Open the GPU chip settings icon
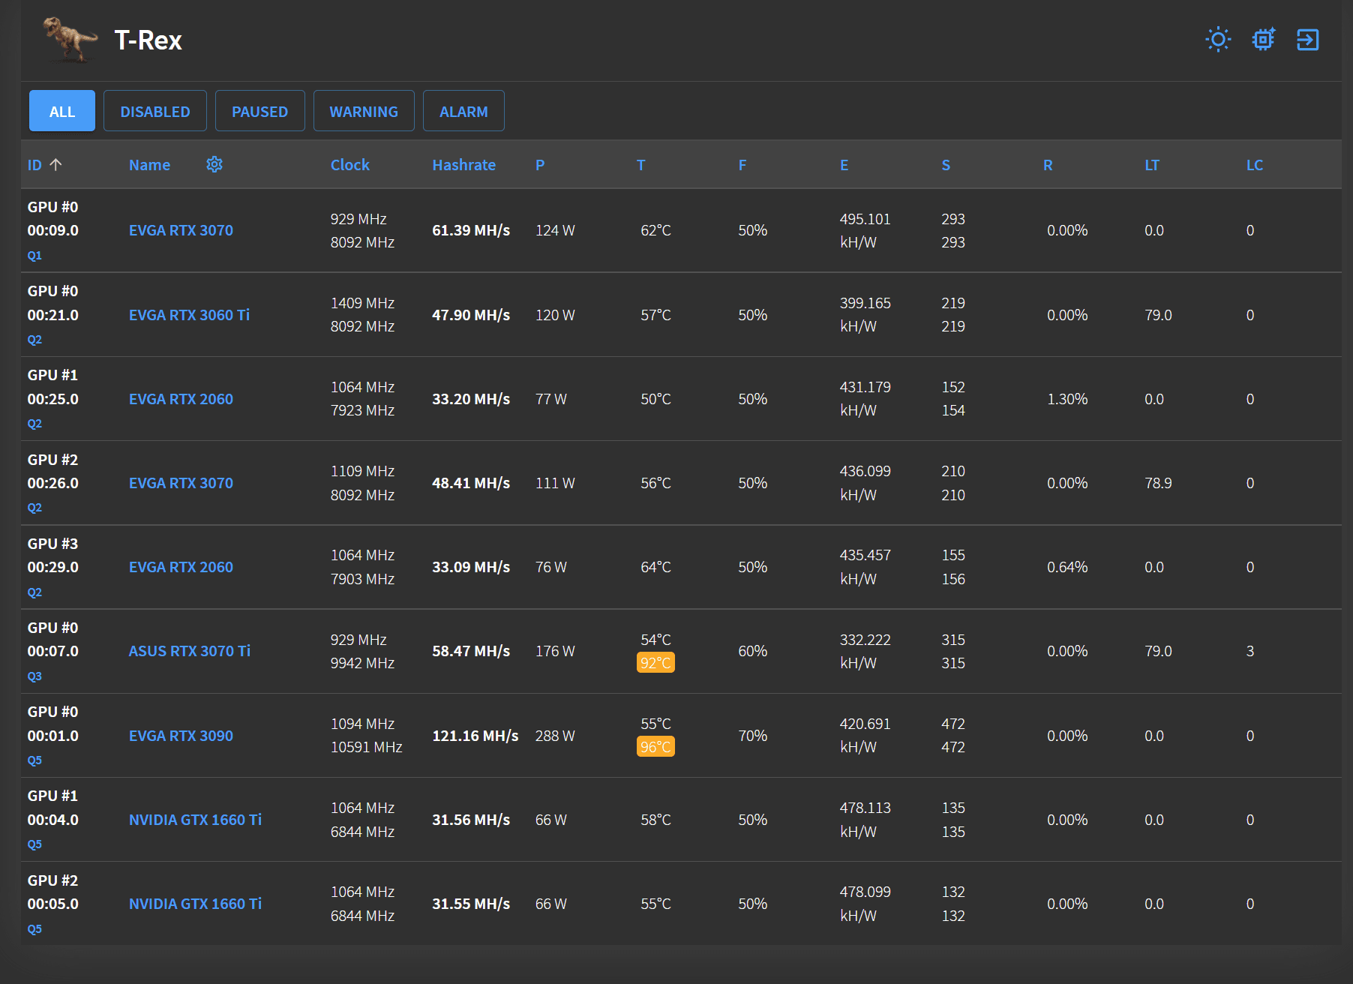The image size is (1353, 984). [x=1264, y=40]
